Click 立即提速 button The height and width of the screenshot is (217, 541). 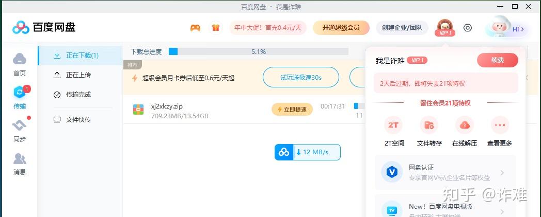pyautogui.click(x=292, y=110)
